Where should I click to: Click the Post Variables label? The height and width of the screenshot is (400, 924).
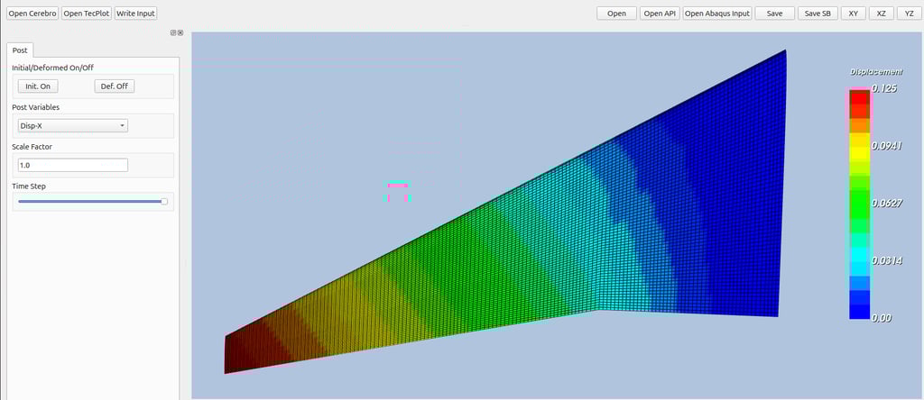pos(35,107)
